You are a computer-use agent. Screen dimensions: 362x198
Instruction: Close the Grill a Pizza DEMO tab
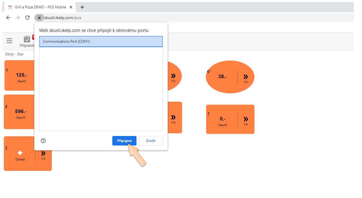(x=71, y=7)
